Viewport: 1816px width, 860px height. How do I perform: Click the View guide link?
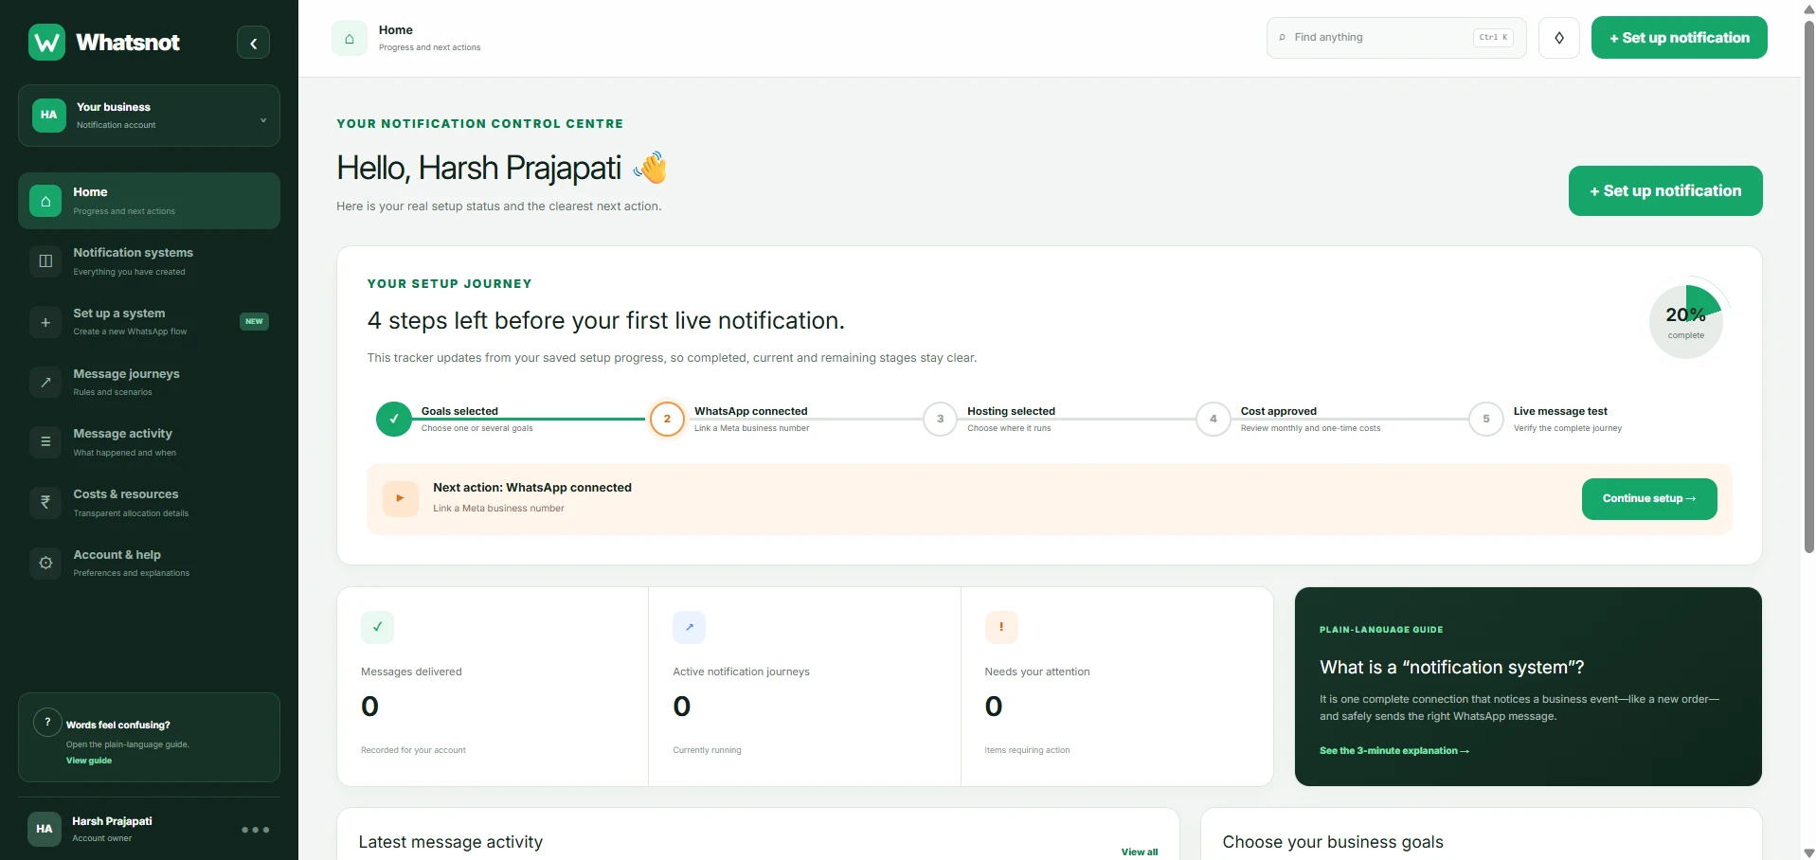click(89, 761)
